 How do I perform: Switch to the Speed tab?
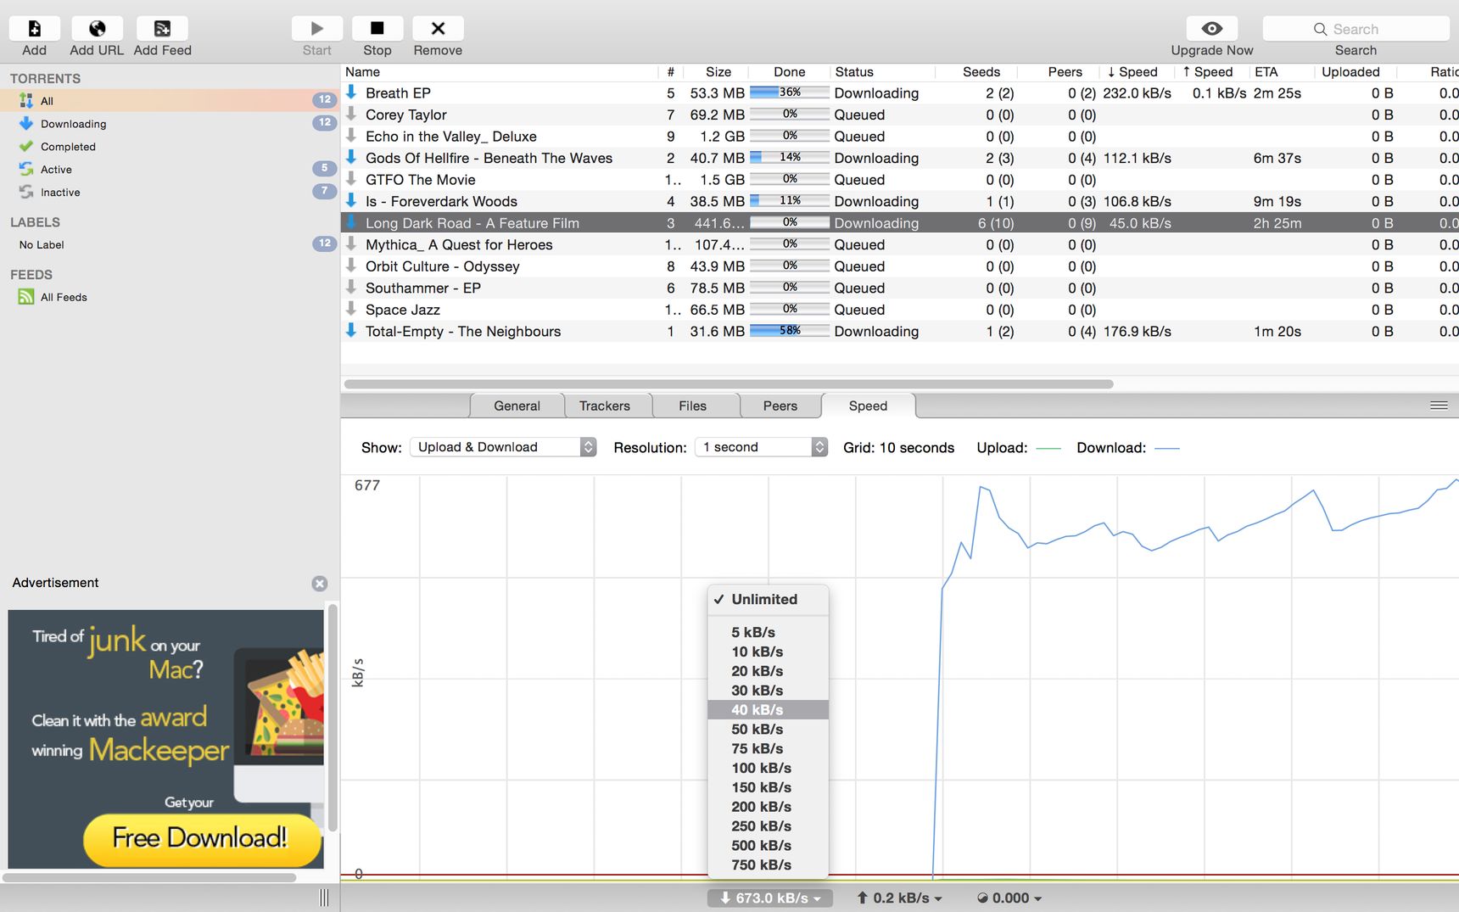tap(868, 406)
